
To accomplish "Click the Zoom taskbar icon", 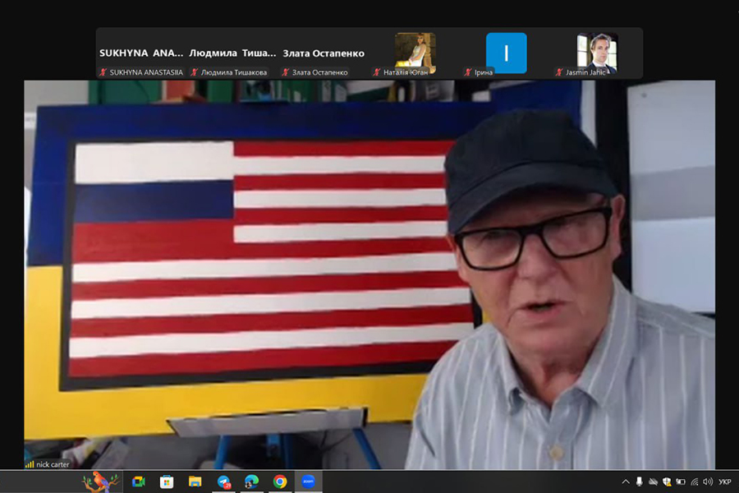I will click(309, 481).
